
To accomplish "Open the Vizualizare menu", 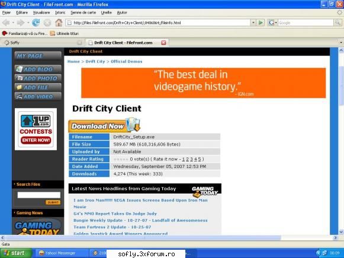I will click(x=41, y=12).
